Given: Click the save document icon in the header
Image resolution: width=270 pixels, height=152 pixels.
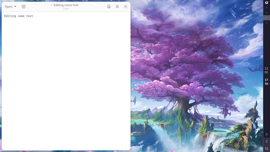Looking at the screenshot, I should pyautogui.click(x=109, y=7).
